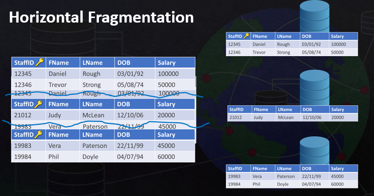Click 'Judy' in the large left table
The image size is (374, 196).
click(54, 115)
